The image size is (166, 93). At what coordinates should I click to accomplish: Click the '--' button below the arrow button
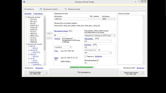click(x=50, y=38)
